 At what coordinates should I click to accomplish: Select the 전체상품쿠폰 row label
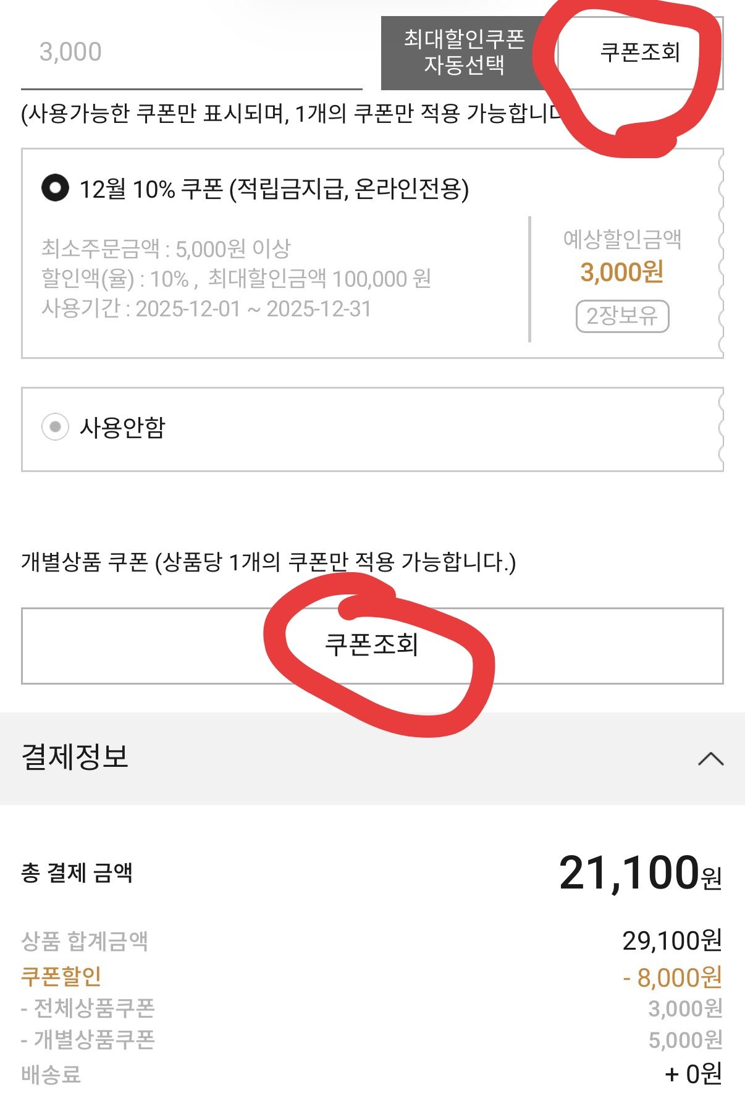pos(88,1008)
